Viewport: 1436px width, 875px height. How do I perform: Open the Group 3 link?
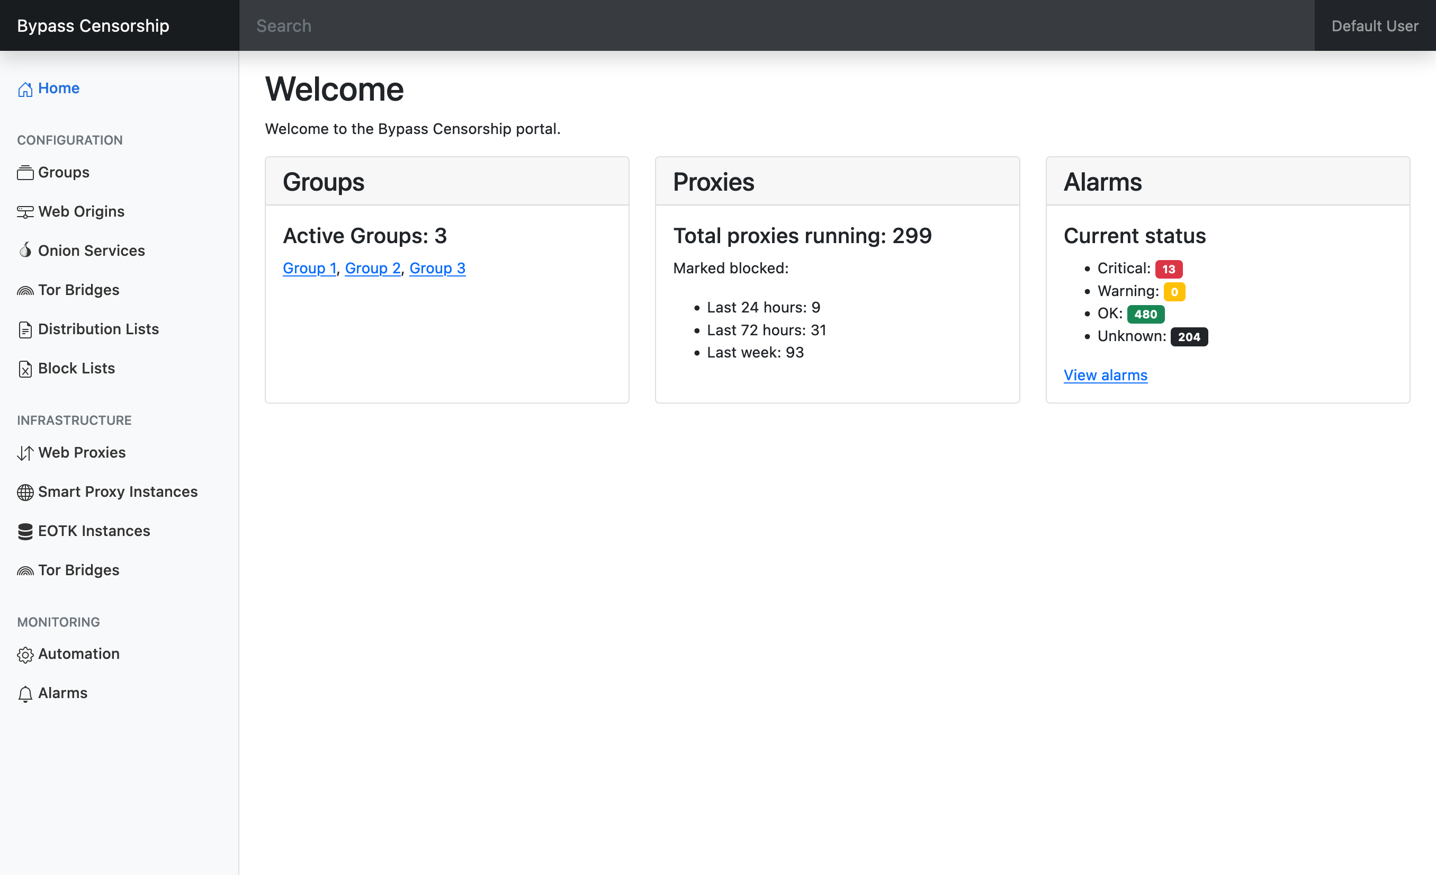tap(437, 268)
